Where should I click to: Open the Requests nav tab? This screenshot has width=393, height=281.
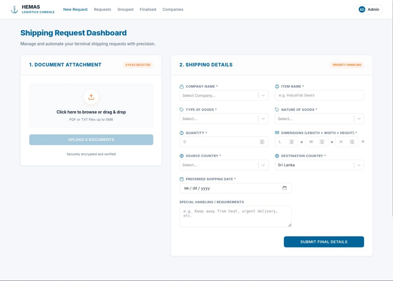click(103, 10)
